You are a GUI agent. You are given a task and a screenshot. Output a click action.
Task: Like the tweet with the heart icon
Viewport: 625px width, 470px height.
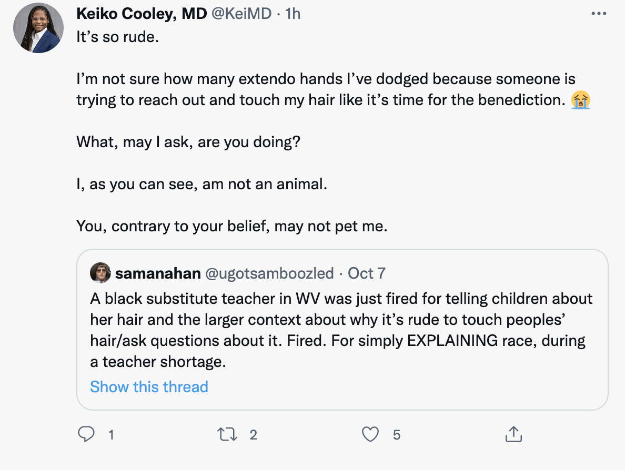tap(371, 434)
